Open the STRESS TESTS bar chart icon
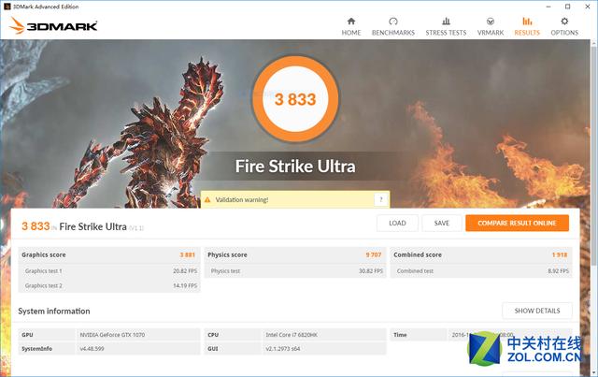This screenshot has height=377, width=598. [x=446, y=21]
